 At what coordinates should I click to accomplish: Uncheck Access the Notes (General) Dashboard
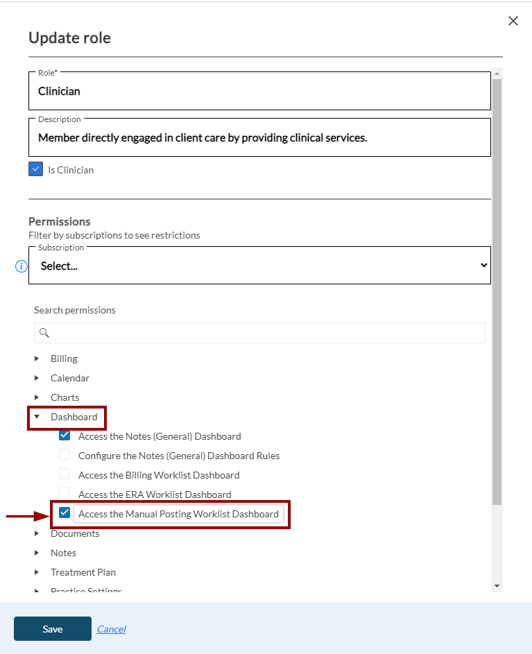(x=65, y=436)
